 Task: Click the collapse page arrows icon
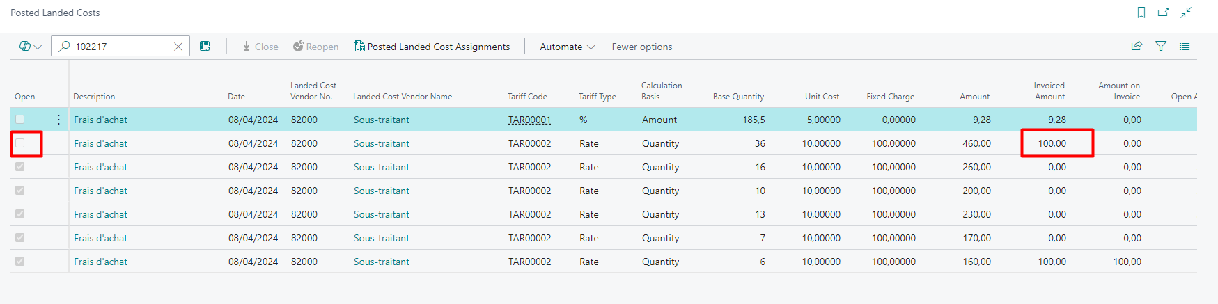pyautogui.click(x=1186, y=13)
